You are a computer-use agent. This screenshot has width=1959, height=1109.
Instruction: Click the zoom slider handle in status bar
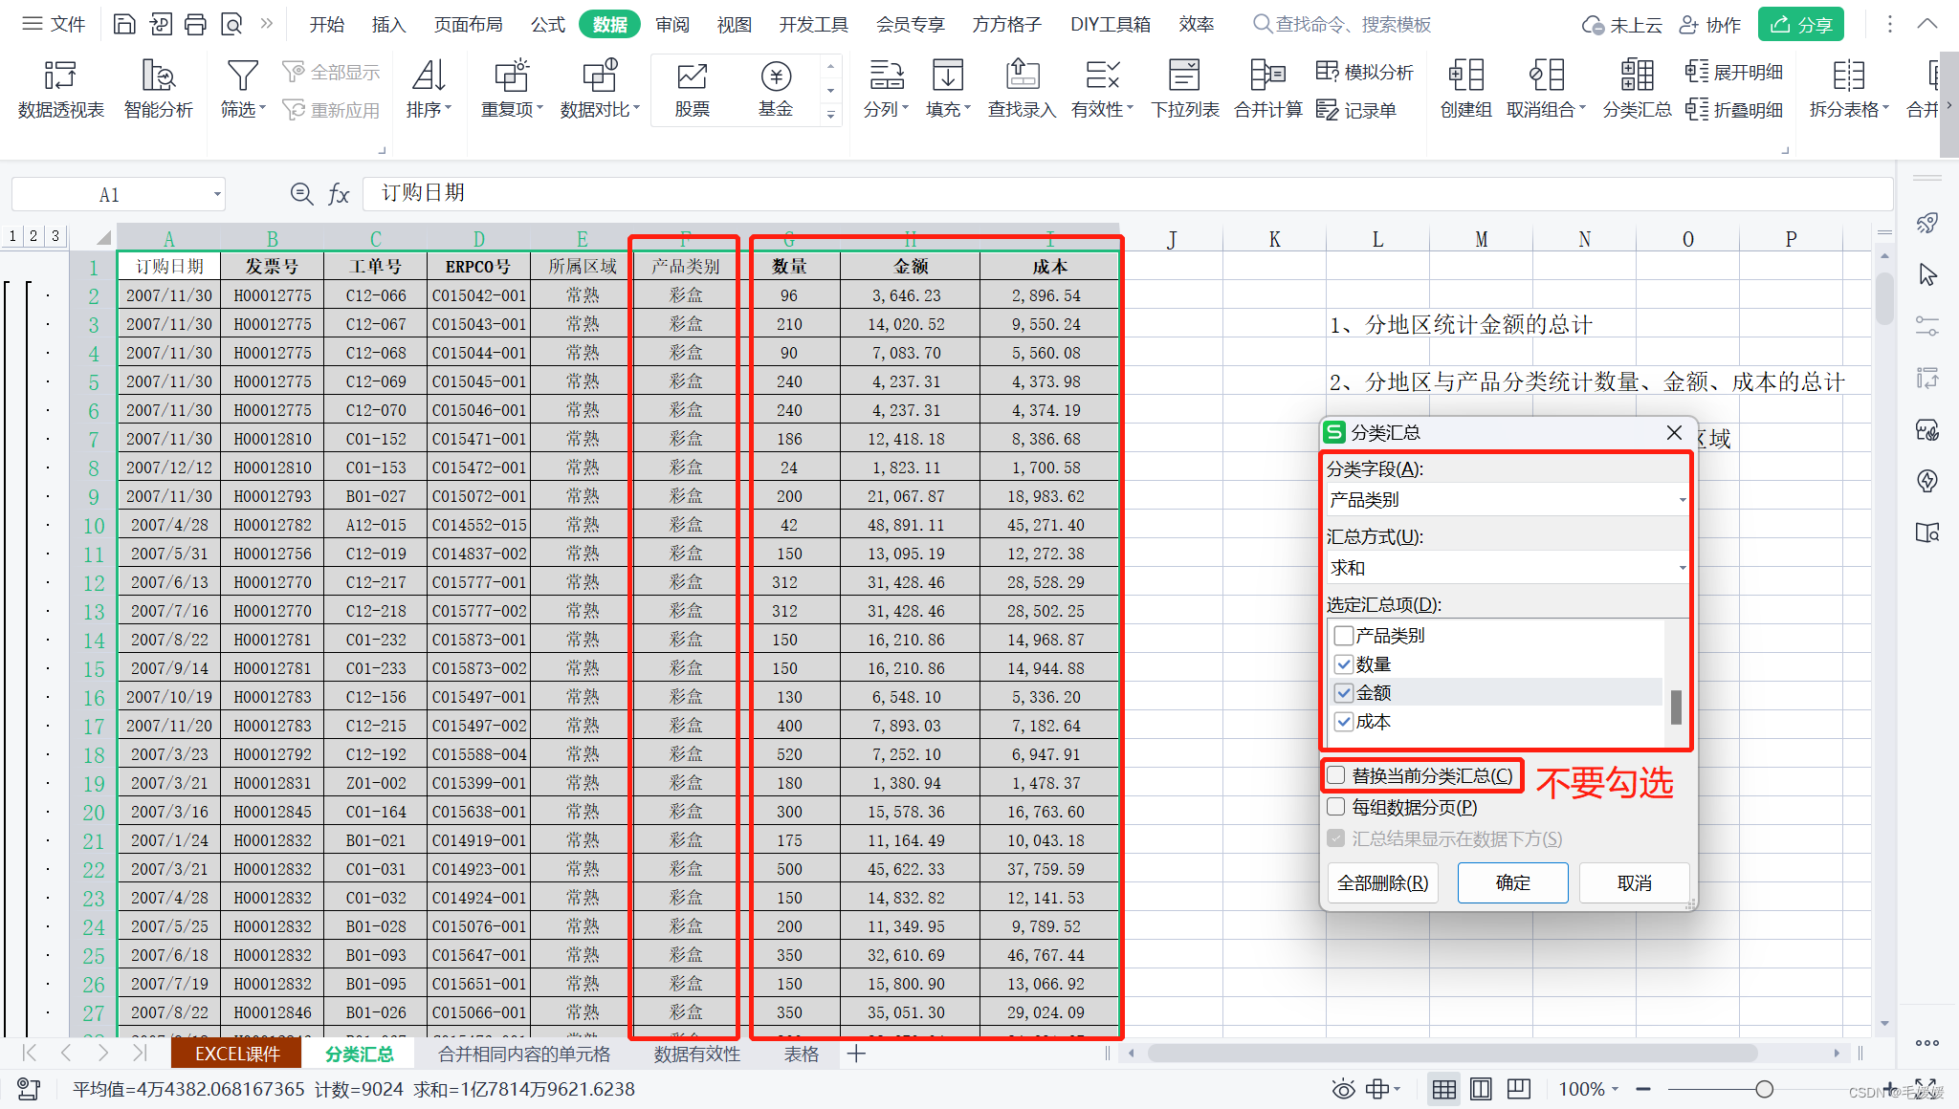point(1764,1089)
